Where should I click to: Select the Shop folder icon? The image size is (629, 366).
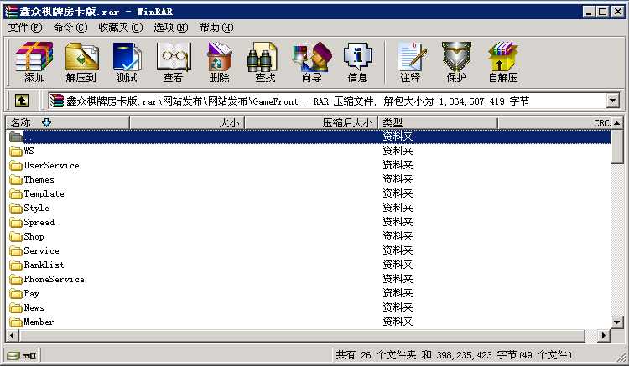point(16,237)
